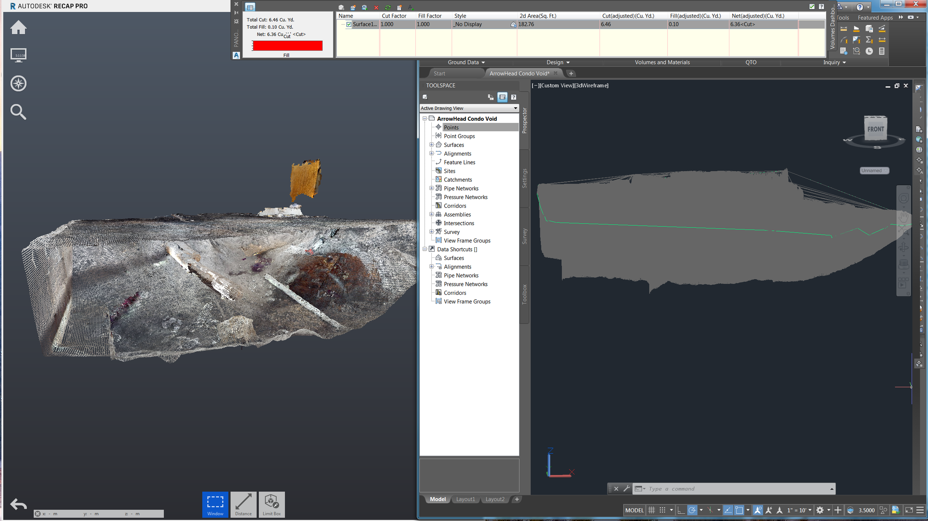This screenshot has height=521, width=928.
Task: Click viewport label Custom View
Action: point(556,85)
